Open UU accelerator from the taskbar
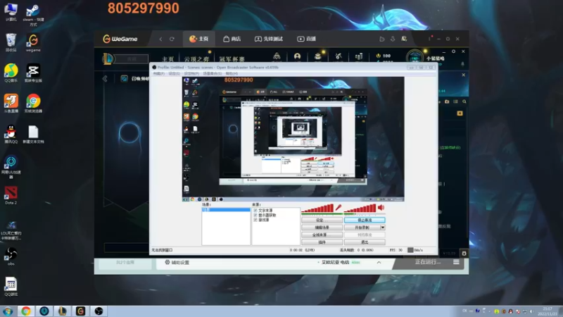 pos(44,311)
